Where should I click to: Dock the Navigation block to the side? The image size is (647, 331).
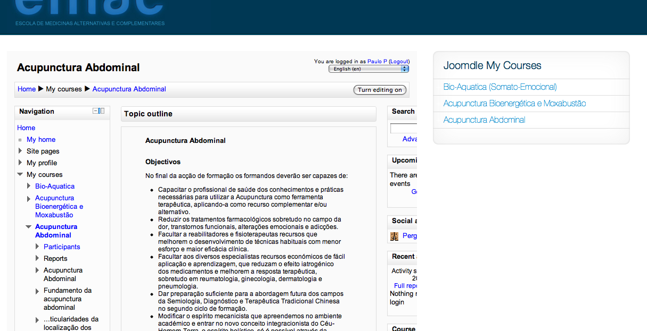click(x=102, y=111)
